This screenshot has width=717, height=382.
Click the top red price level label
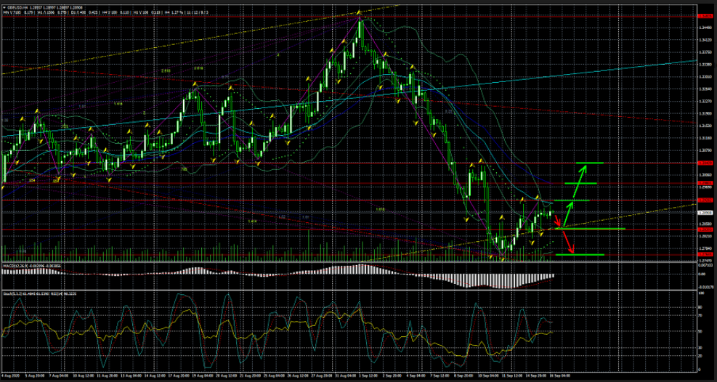pyautogui.click(x=703, y=15)
